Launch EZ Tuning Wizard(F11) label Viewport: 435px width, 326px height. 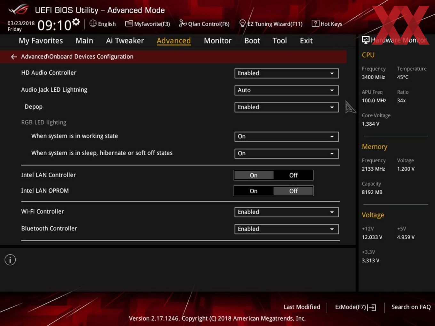275,24
